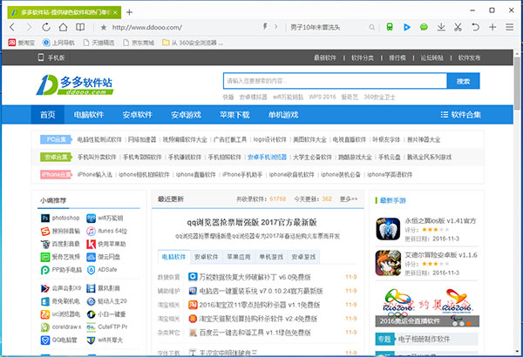The image size is (523, 357).
Task: Open the highlighted 安卓手机浏览器 link
Action: pos(267,157)
